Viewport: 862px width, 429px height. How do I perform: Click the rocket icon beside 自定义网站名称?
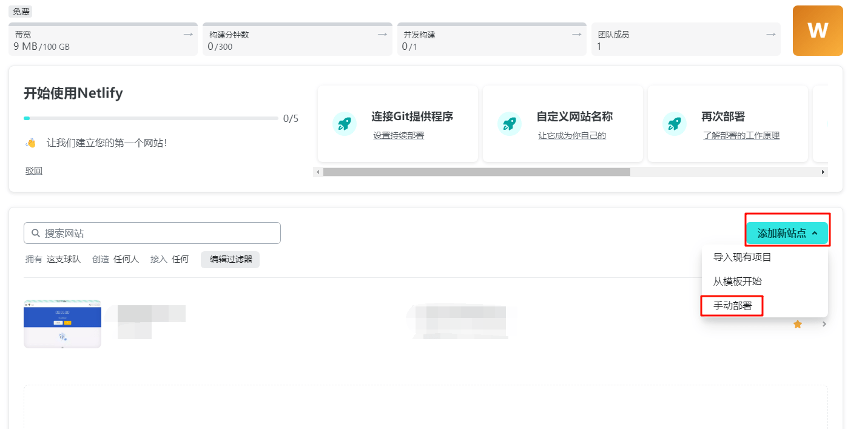[x=510, y=124]
